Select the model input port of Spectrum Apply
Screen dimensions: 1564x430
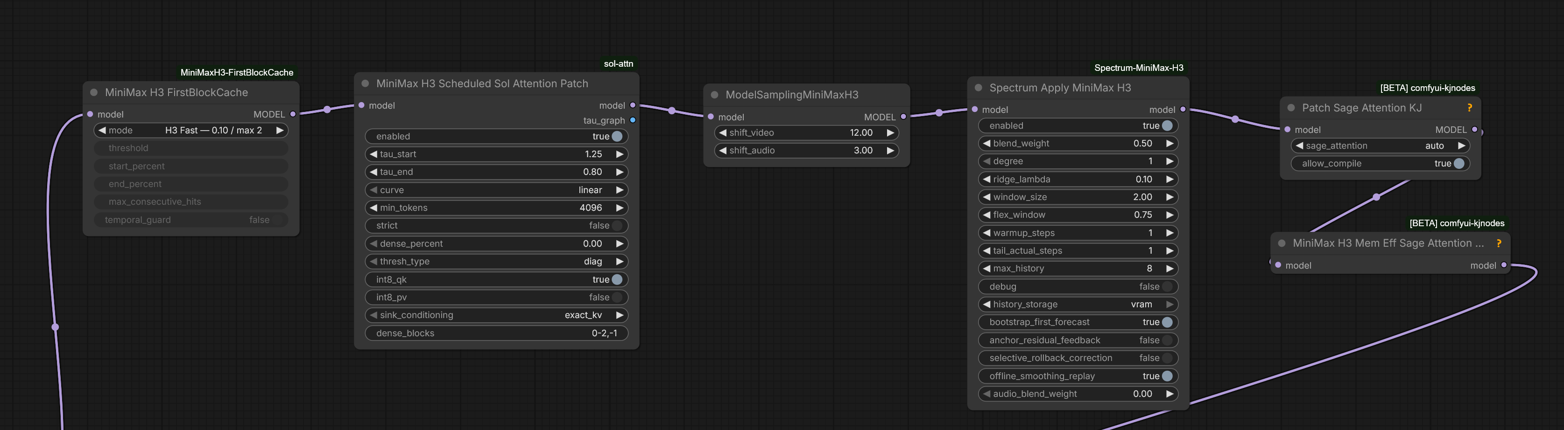pos(975,109)
